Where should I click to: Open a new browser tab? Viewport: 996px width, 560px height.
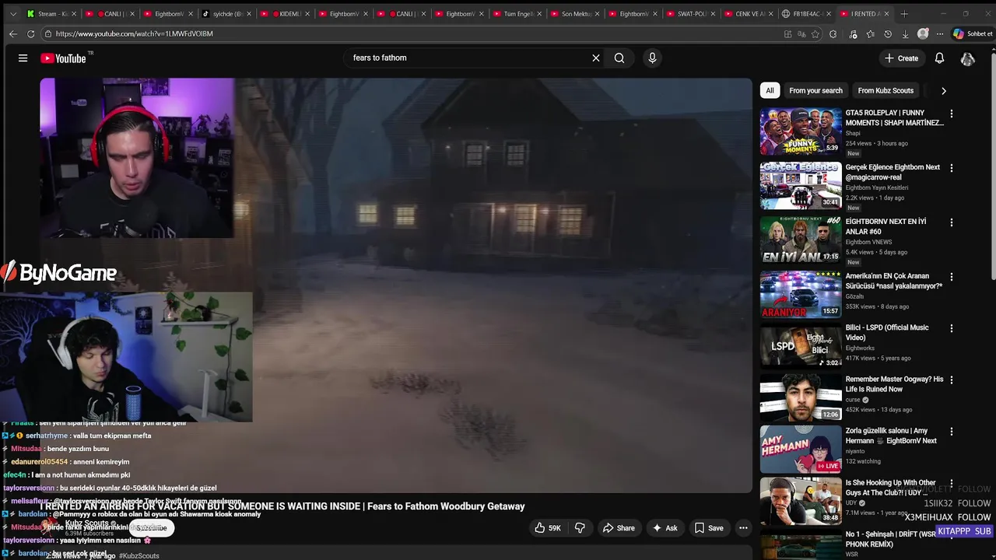coord(904,14)
